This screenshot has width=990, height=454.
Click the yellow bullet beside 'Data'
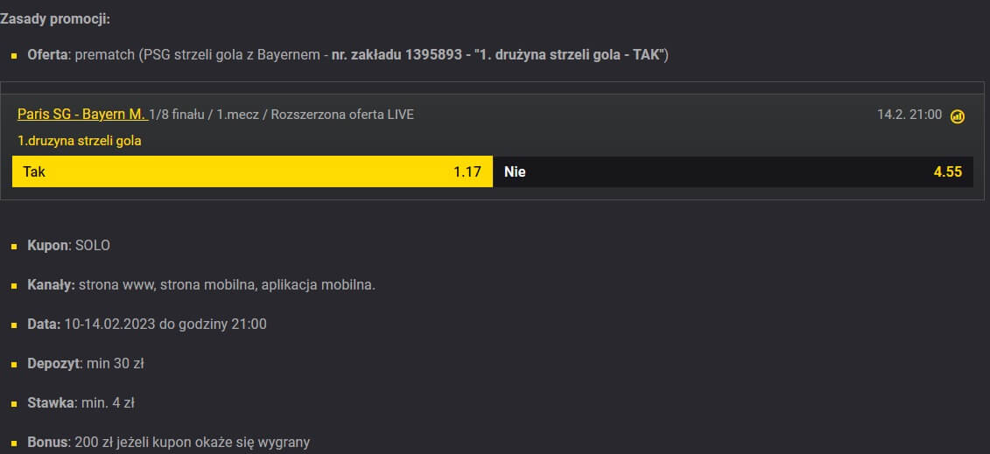pos(14,325)
